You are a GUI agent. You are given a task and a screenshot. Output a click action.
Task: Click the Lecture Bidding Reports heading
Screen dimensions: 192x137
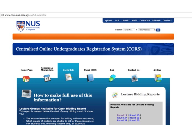pos(140,94)
